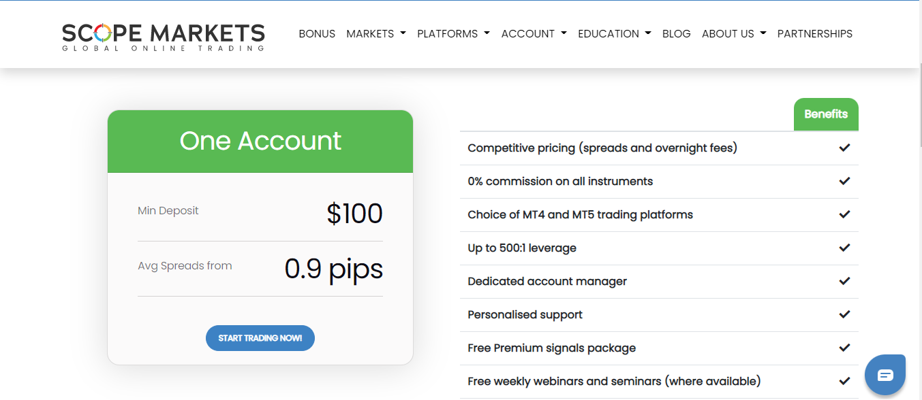The width and height of the screenshot is (922, 400).
Task: Click checkmark next to Personalised support
Action: [844, 314]
